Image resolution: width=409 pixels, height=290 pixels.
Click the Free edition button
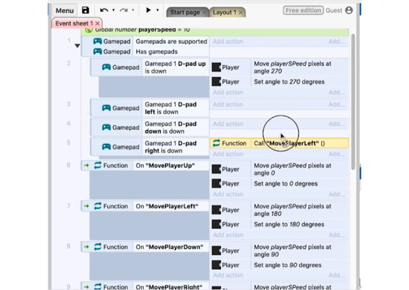point(303,10)
